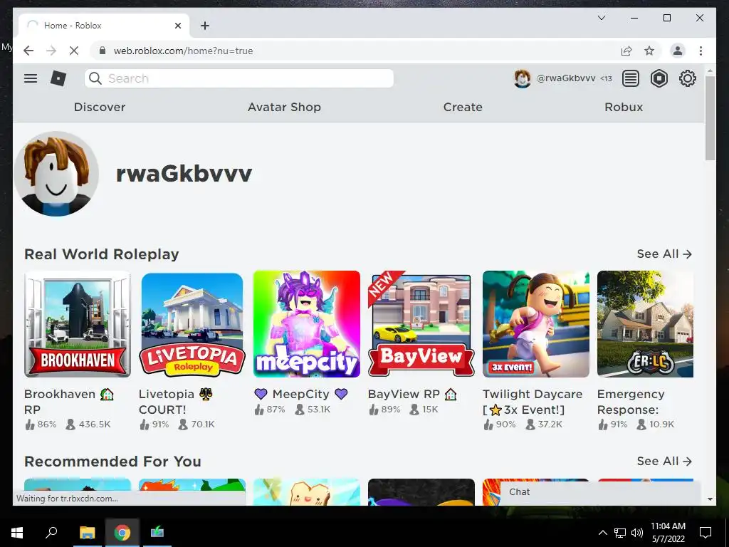Screen dimensions: 729x547
Task: Click the Brookhaven RP title text
Action: (x=69, y=402)
